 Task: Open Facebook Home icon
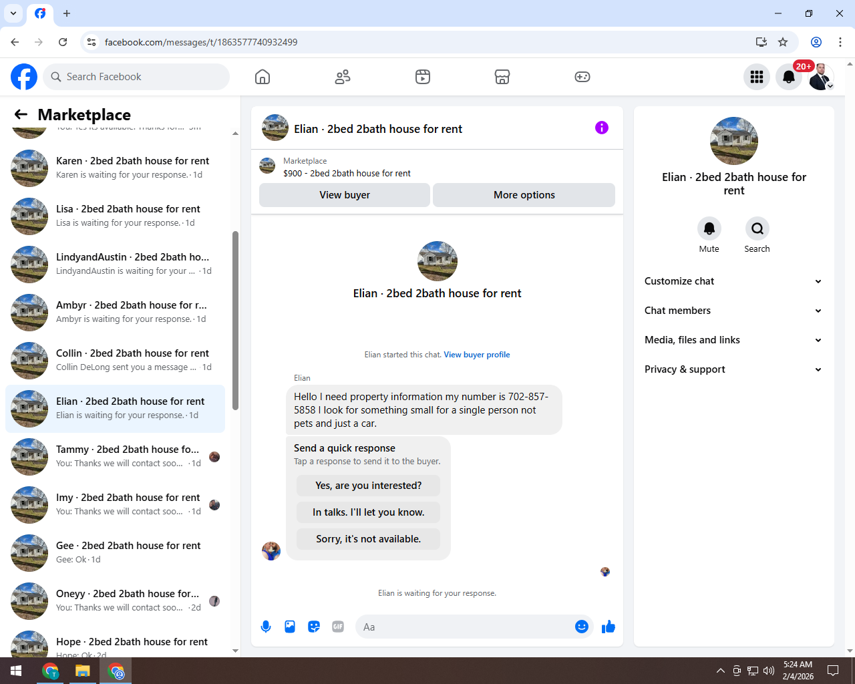pos(263,77)
